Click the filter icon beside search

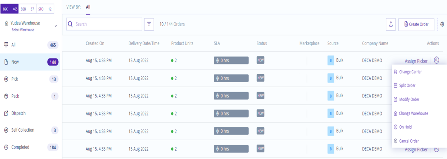[149, 24]
